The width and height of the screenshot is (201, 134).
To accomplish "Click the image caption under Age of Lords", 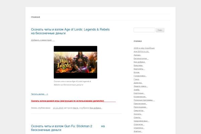I will click(x=72, y=83).
